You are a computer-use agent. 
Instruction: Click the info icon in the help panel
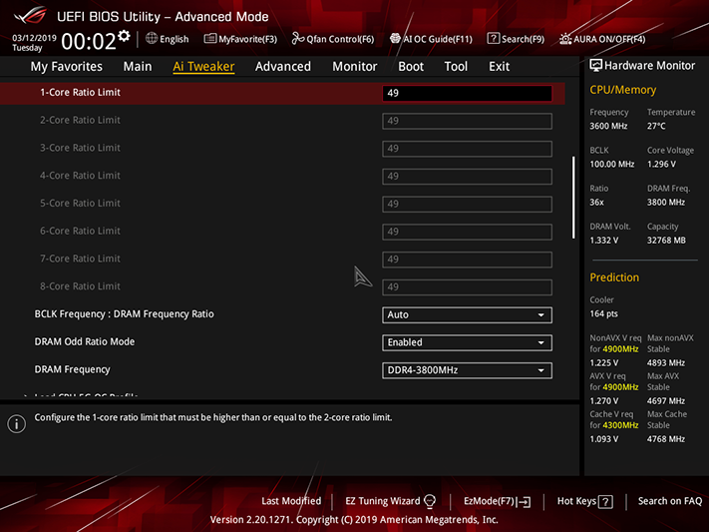pyautogui.click(x=17, y=424)
